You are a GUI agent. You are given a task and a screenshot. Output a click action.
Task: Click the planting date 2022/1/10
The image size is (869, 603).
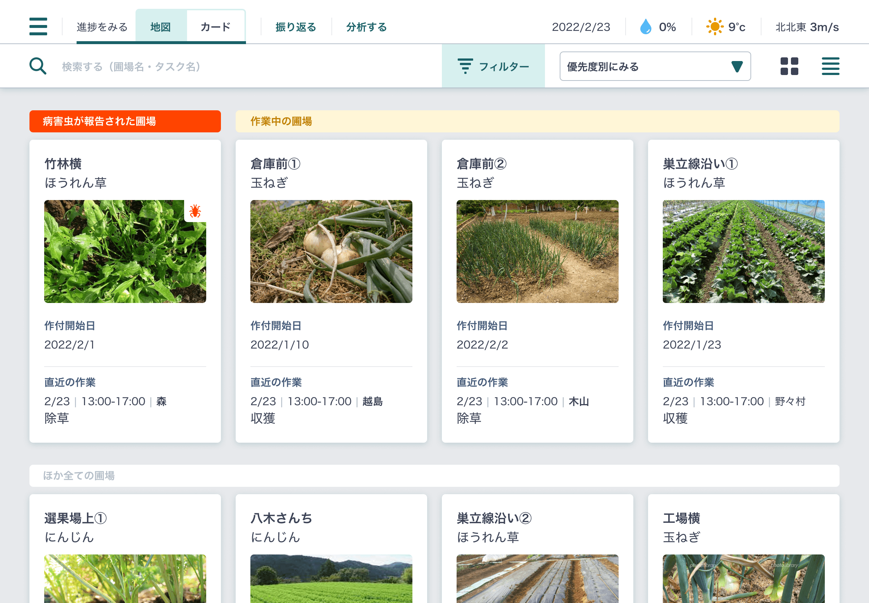pos(279,345)
